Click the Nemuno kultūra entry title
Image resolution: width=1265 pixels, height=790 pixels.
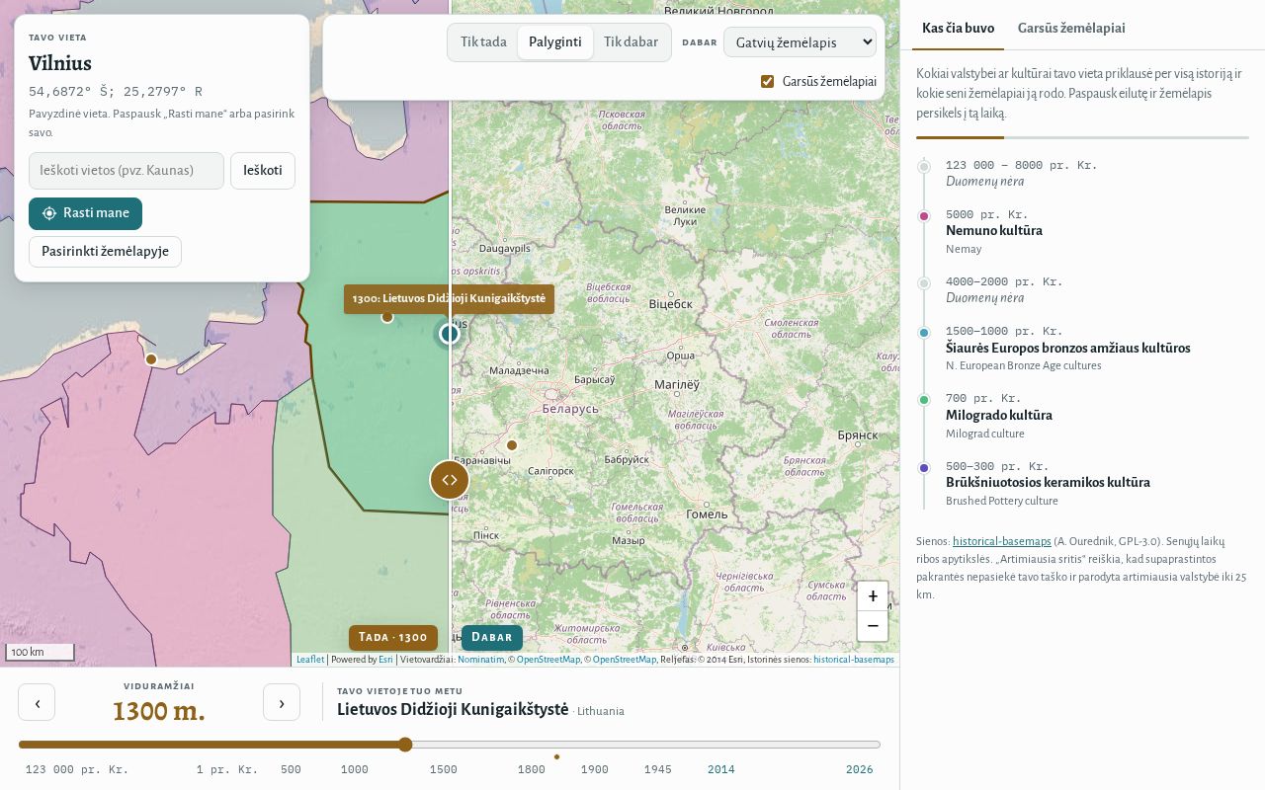click(994, 231)
